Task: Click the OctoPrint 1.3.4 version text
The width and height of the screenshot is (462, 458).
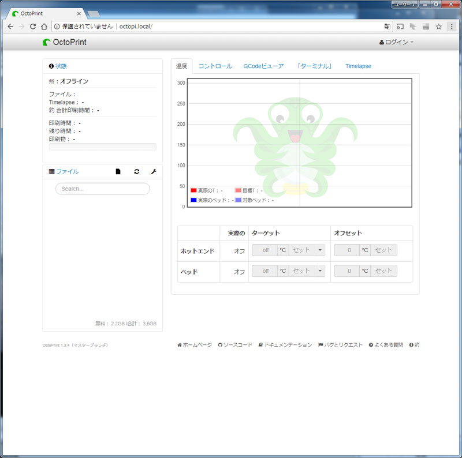Action: [x=75, y=345]
